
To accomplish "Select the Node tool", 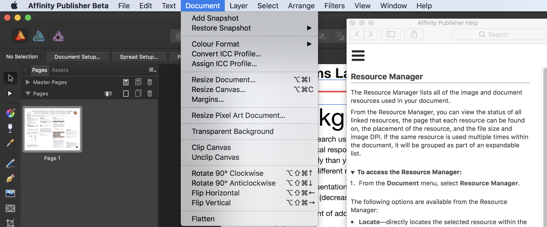I will point(10,93).
